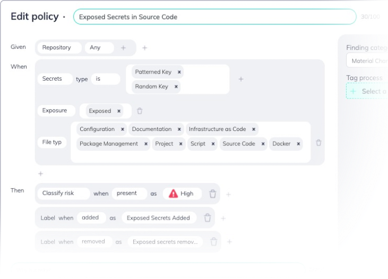Add another value to Secrets type
This screenshot has height=279, width=388.
point(240,79)
